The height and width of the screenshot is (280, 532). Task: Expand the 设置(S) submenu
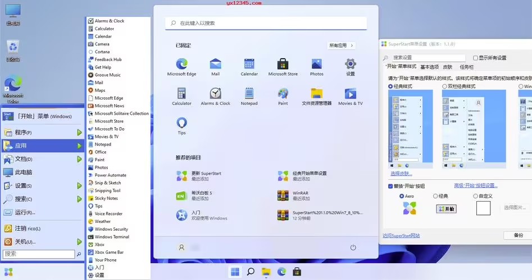click(x=79, y=186)
